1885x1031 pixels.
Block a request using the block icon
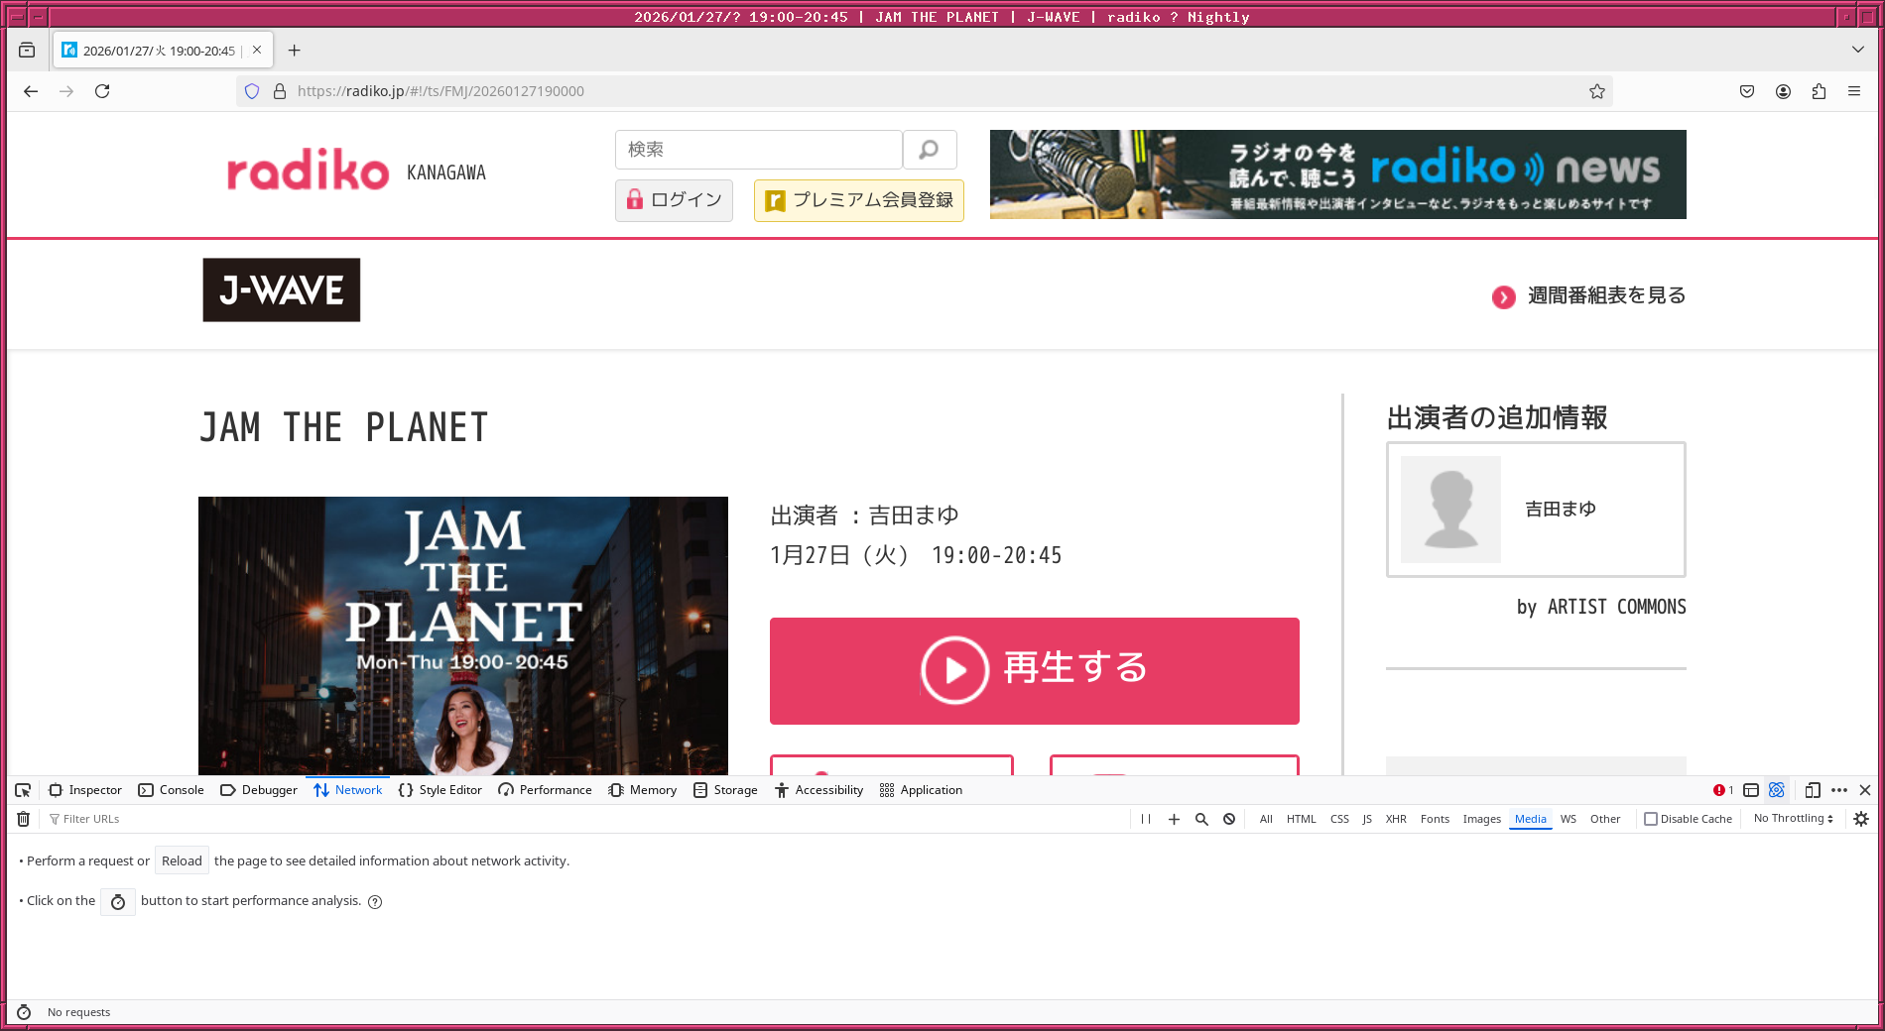tap(1229, 819)
